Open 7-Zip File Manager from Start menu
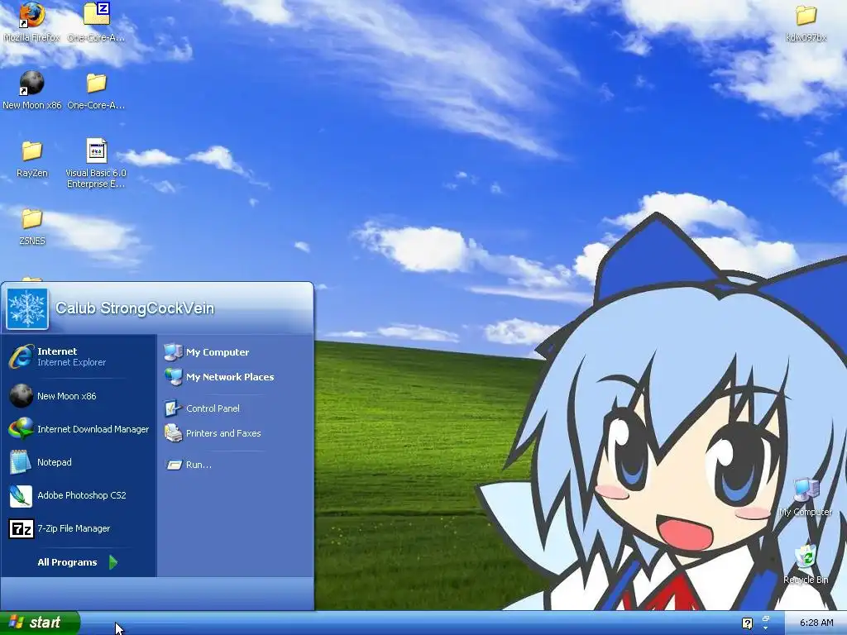Viewport: 847px width, 635px height. [79, 528]
